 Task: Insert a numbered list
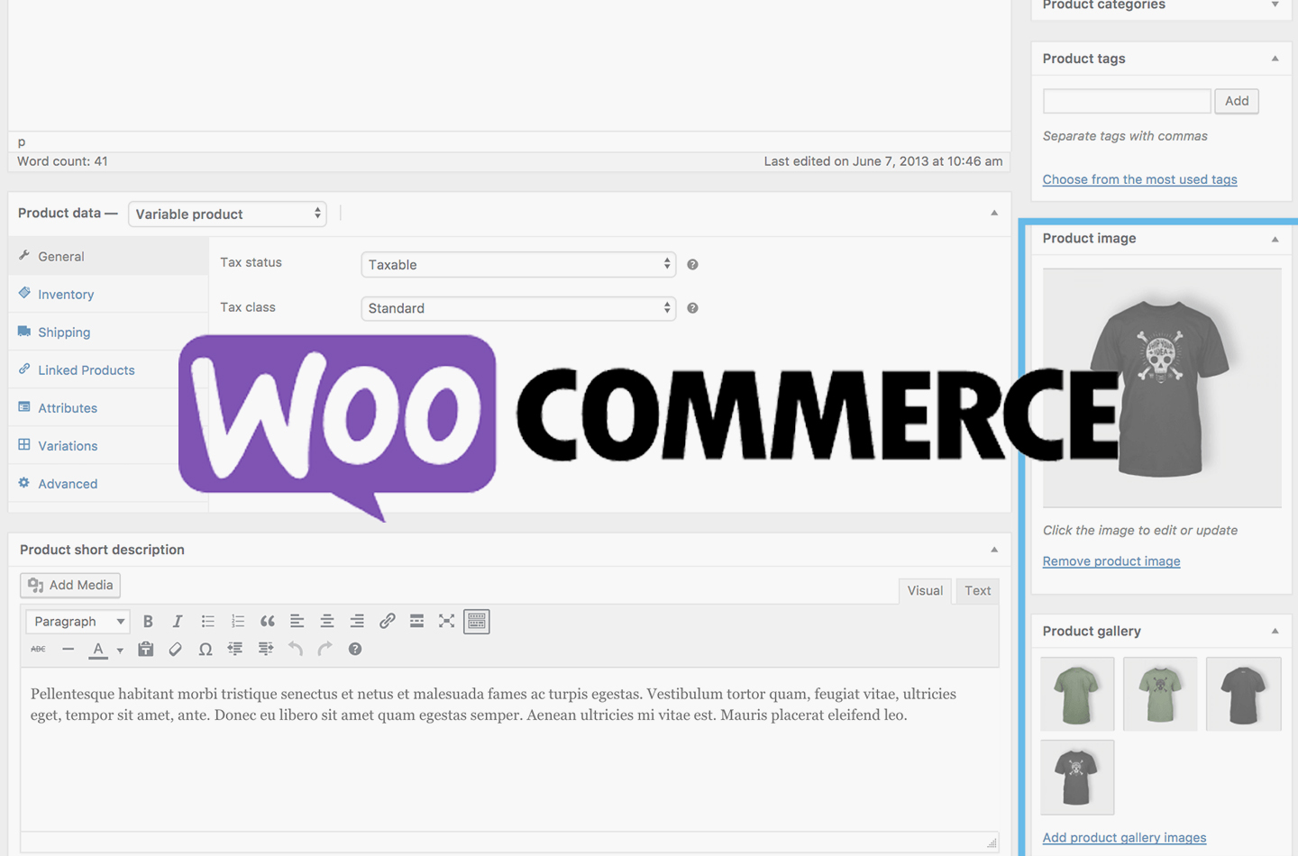click(238, 621)
